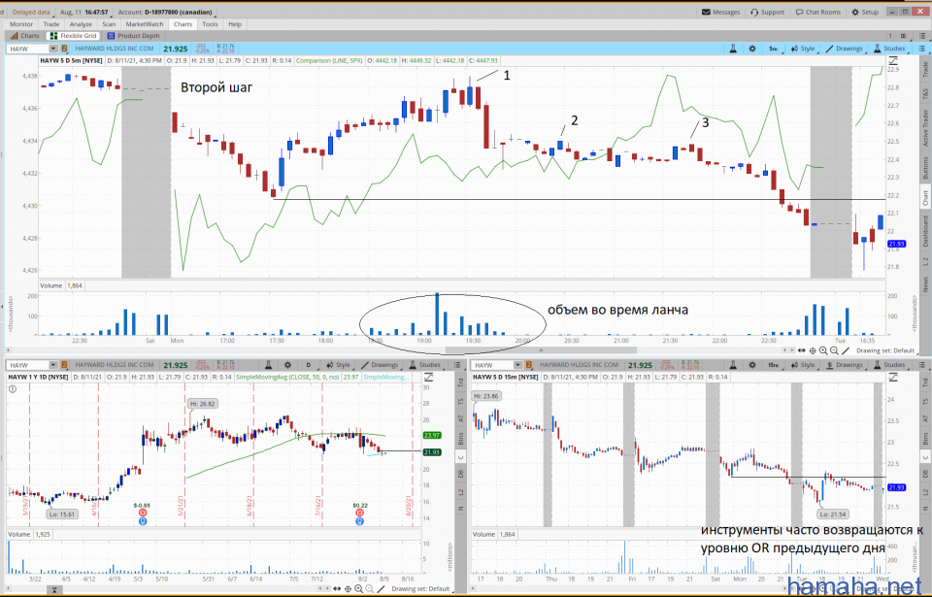Open the L2 sidebar tab of top chart
The width and height of the screenshot is (932, 597).
(925, 261)
